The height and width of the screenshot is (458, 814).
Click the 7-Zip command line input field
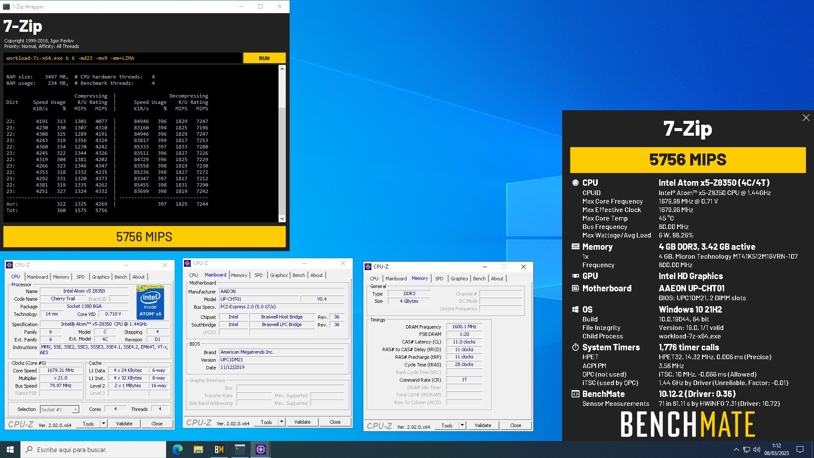tap(123, 58)
